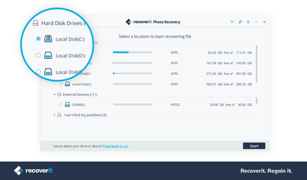This screenshot has height=180, width=307.
Task: Click the Start button
Action: 254,146
